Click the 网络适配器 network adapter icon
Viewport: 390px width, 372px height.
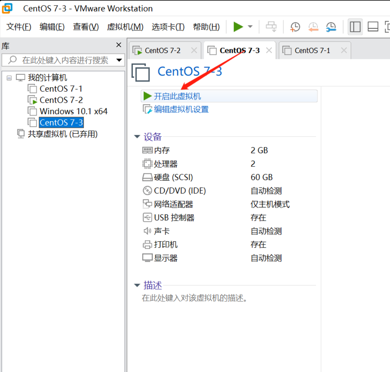(x=147, y=204)
